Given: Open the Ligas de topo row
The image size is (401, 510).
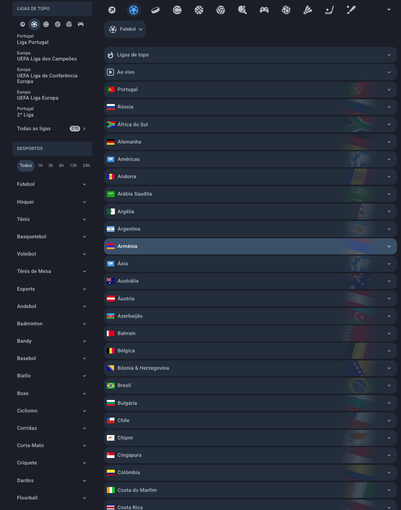Looking at the screenshot, I should point(250,55).
